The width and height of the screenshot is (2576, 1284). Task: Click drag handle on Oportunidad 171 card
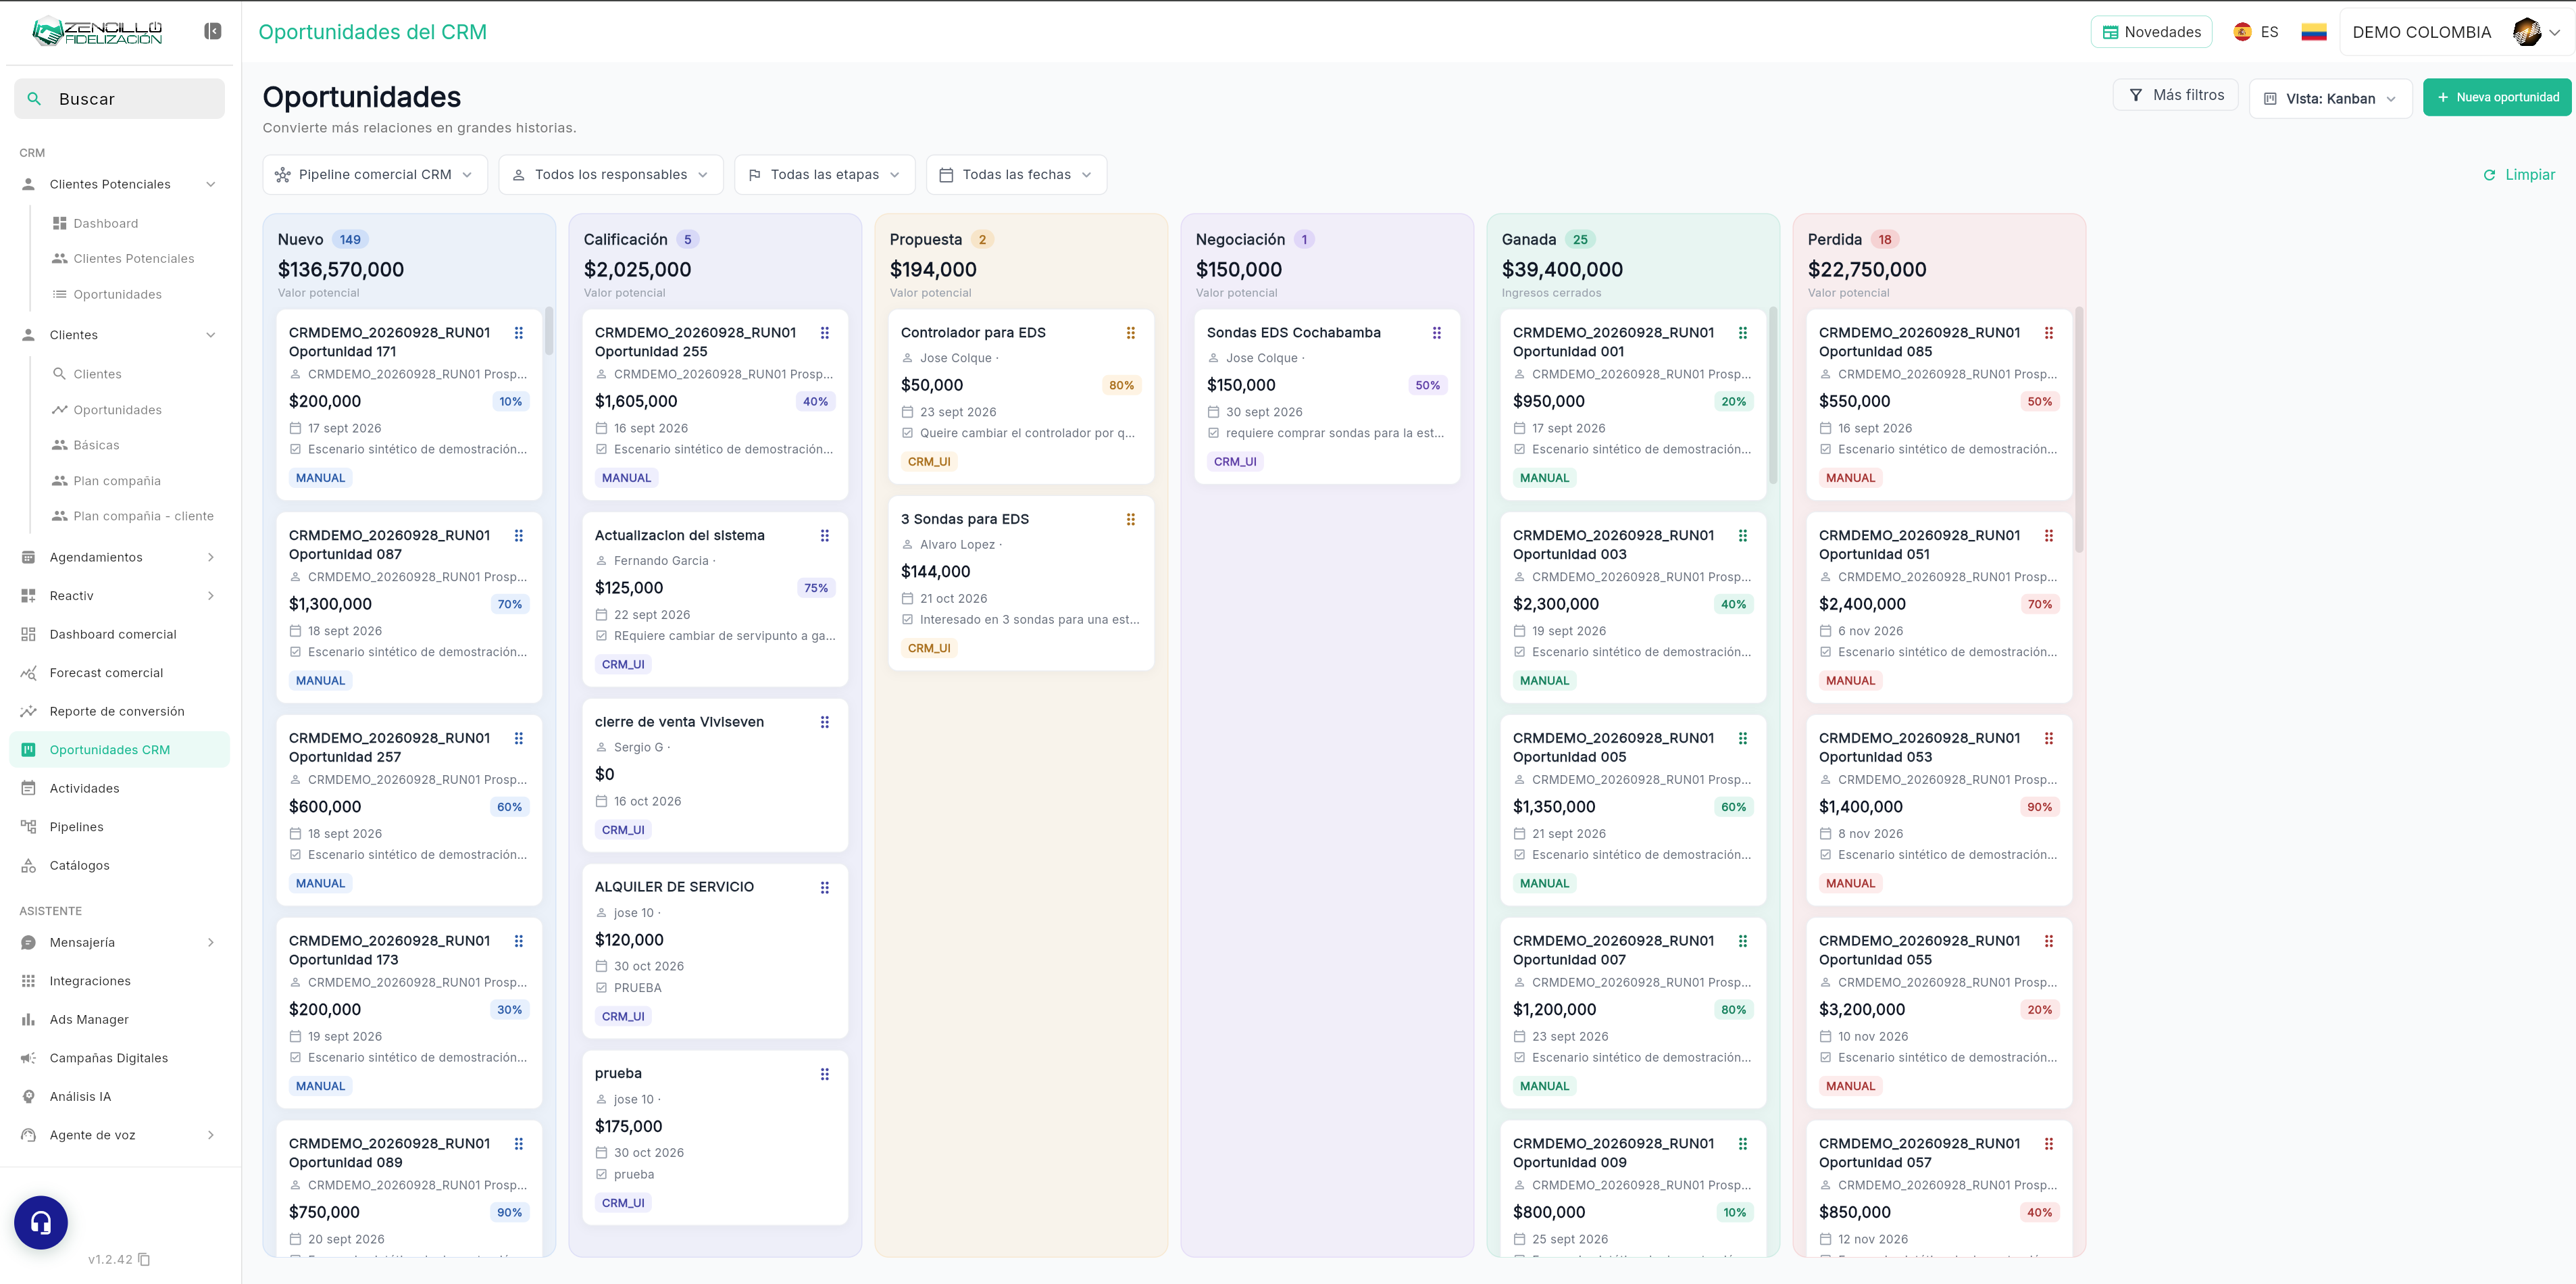point(518,333)
